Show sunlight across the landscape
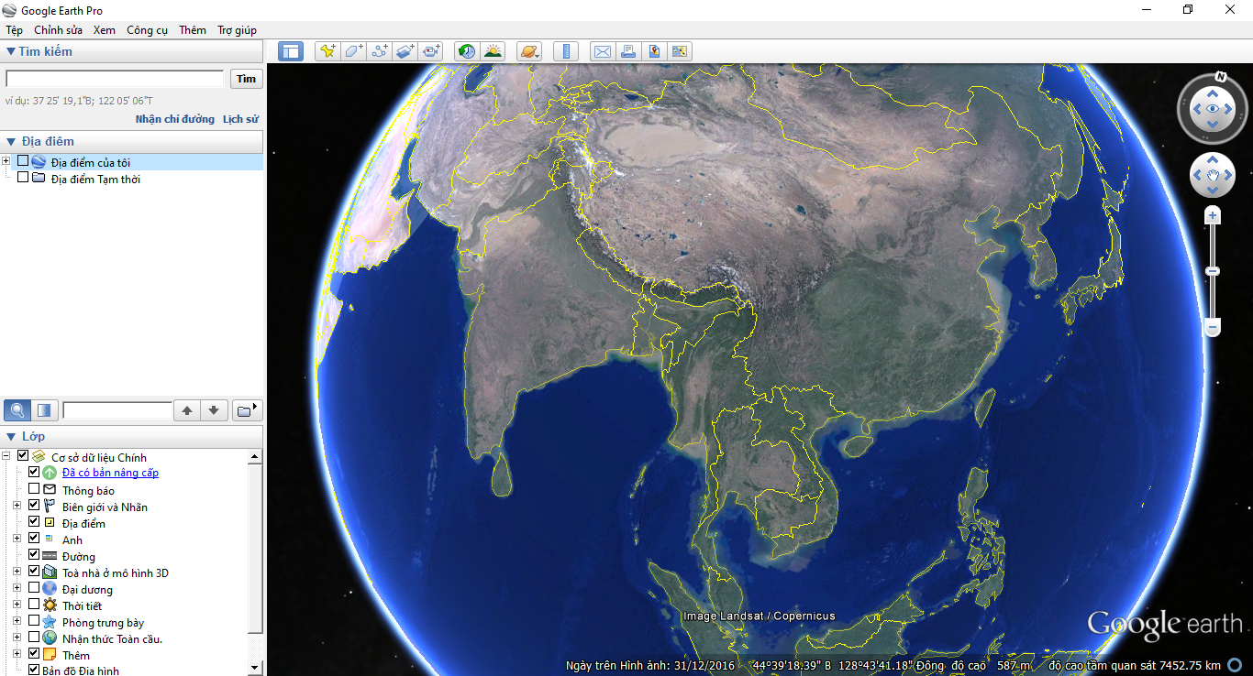The height and width of the screenshot is (676, 1253). [x=493, y=51]
